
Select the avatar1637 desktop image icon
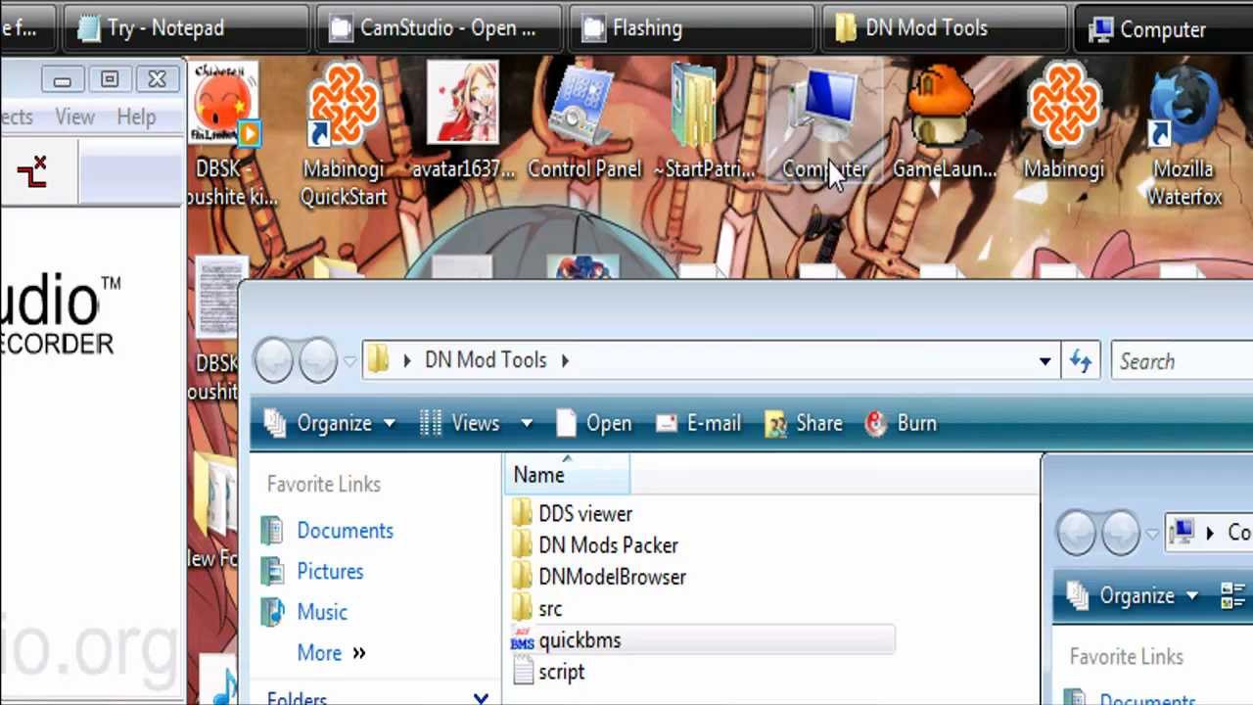tap(462, 121)
